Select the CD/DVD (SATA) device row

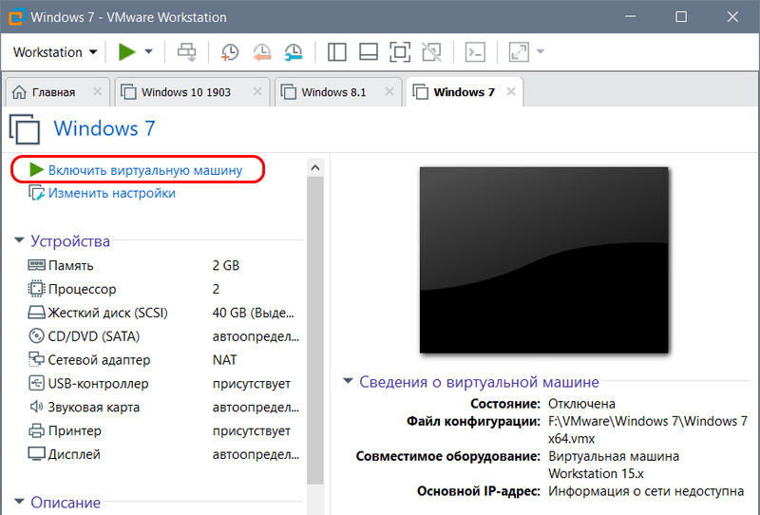point(163,336)
